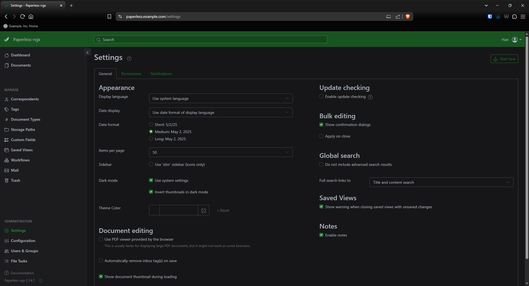Enable the slim sidebar checkbox
This screenshot has height=286, width=529.
click(151, 164)
